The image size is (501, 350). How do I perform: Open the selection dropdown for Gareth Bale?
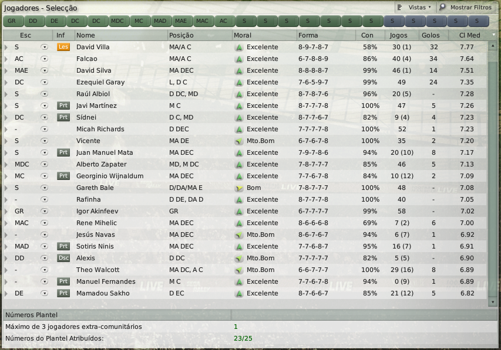click(x=45, y=188)
